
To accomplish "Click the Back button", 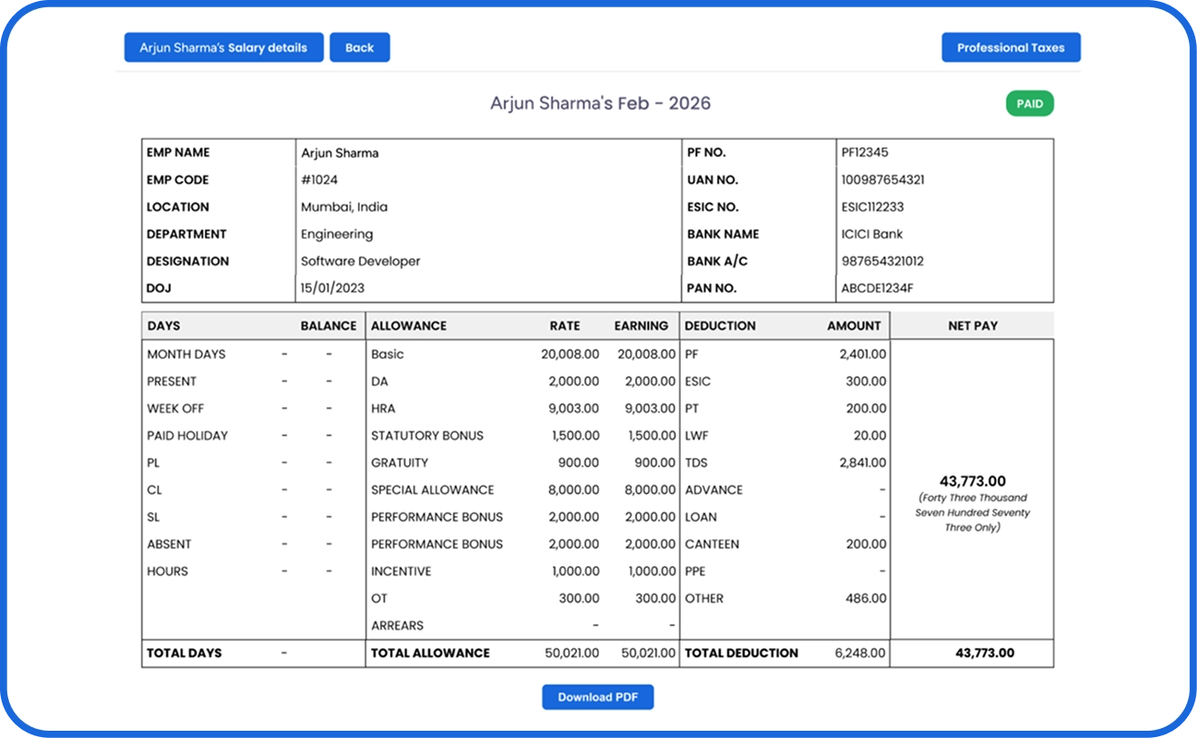I will pyautogui.click(x=359, y=47).
